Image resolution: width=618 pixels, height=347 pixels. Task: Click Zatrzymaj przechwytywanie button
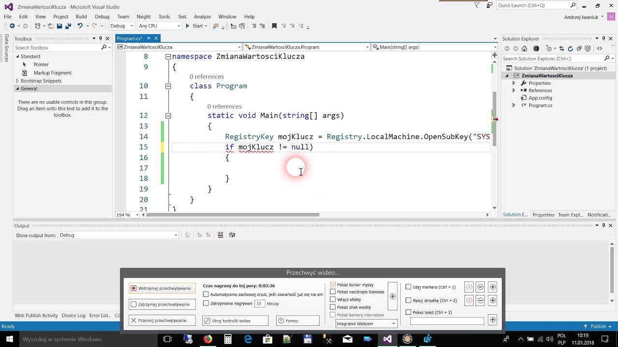point(162,305)
